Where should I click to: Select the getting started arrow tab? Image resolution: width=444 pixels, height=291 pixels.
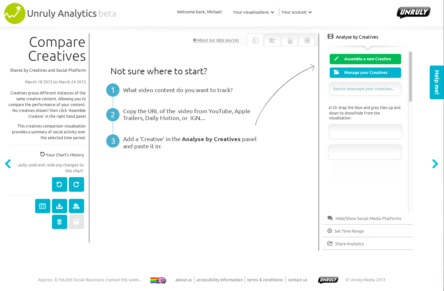tap(255, 41)
